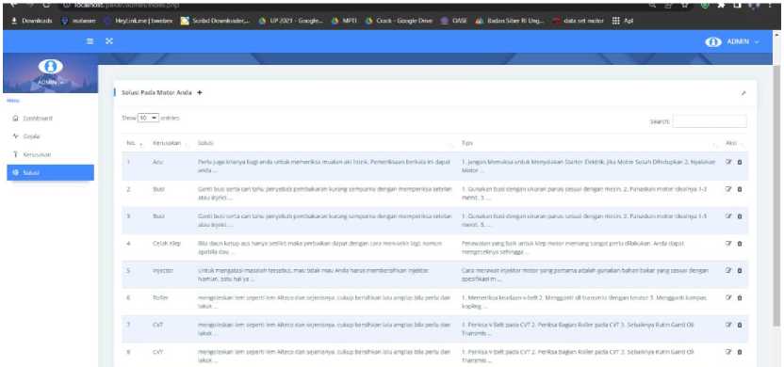Click the plus icon beside Solusi Pada Motor Anda
This screenshot has width=784, height=367.
[200, 92]
